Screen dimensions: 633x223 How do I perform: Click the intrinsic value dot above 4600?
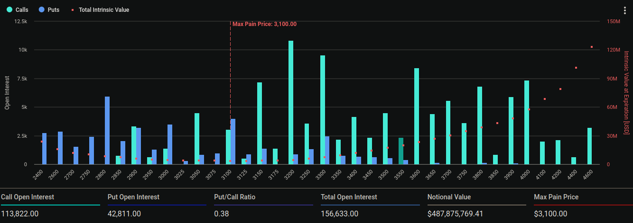pos(592,47)
